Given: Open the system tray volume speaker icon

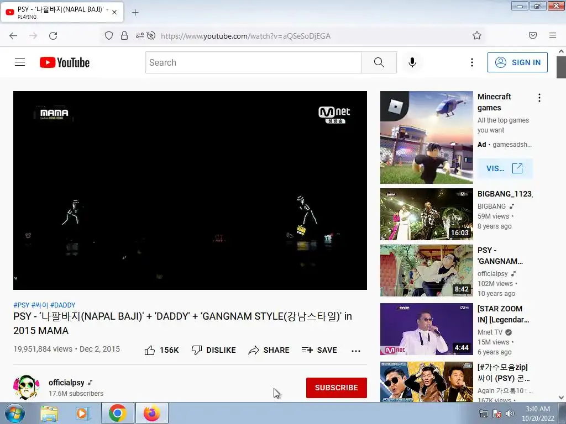Looking at the screenshot, I should (x=510, y=414).
